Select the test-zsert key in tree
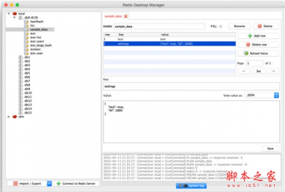Image resolution: width=285 pixels, height=192 pixels. pyautogui.click(x=37, y=41)
